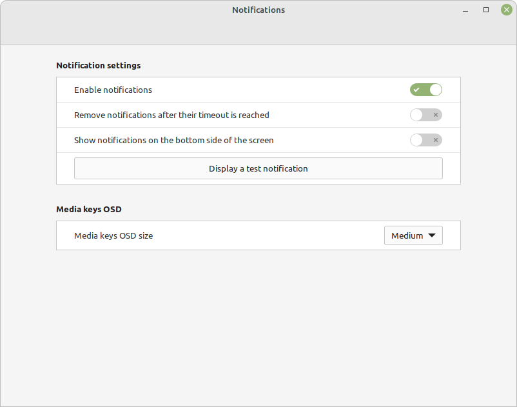Screen dimensions: 517x407
Task: Toggle showing notifications on the bottom side
Action: [426, 140]
